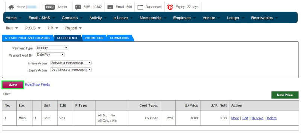Click the Save button
301x139 pixels.
[13, 85]
